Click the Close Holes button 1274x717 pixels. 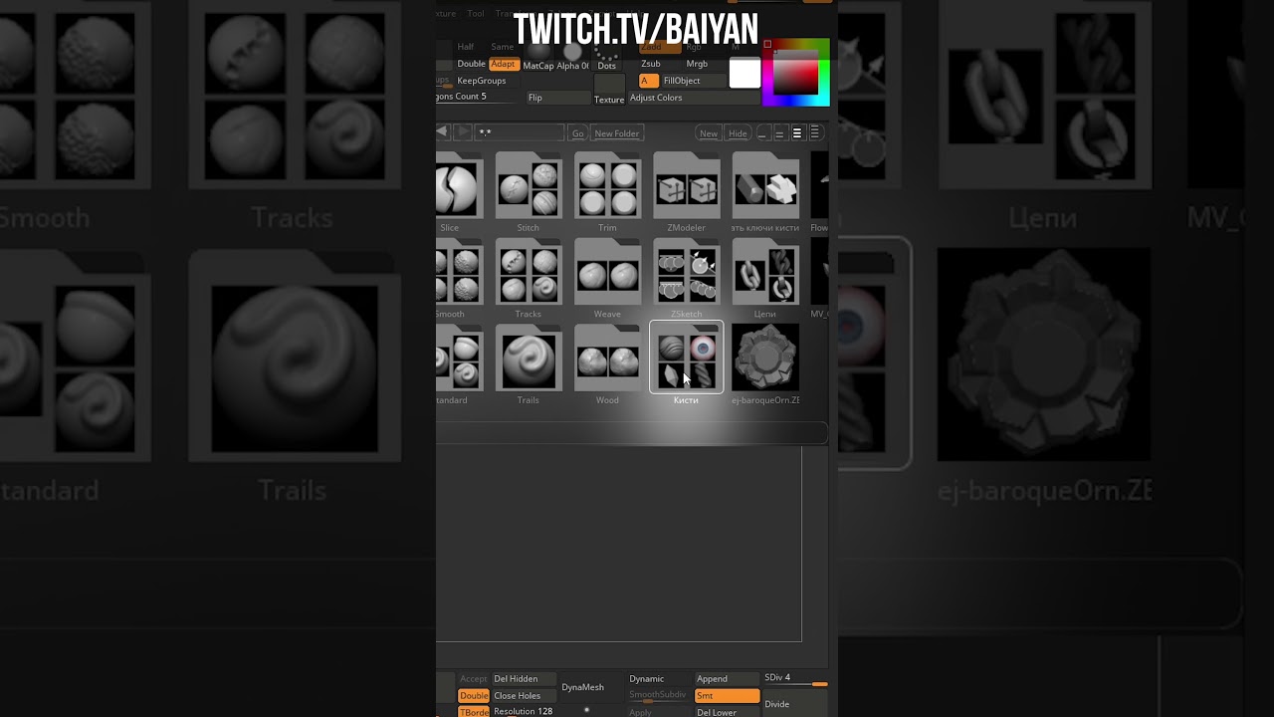524,696
